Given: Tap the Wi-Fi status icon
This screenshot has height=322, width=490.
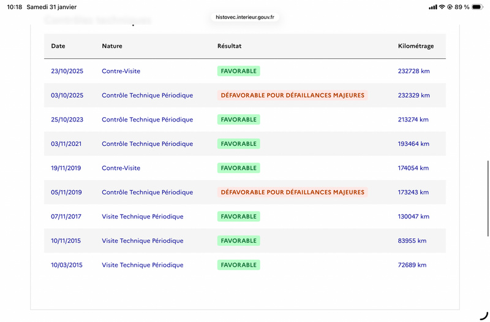Looking at the screenshot, I should pyautogui.click(x=442, y=7).
